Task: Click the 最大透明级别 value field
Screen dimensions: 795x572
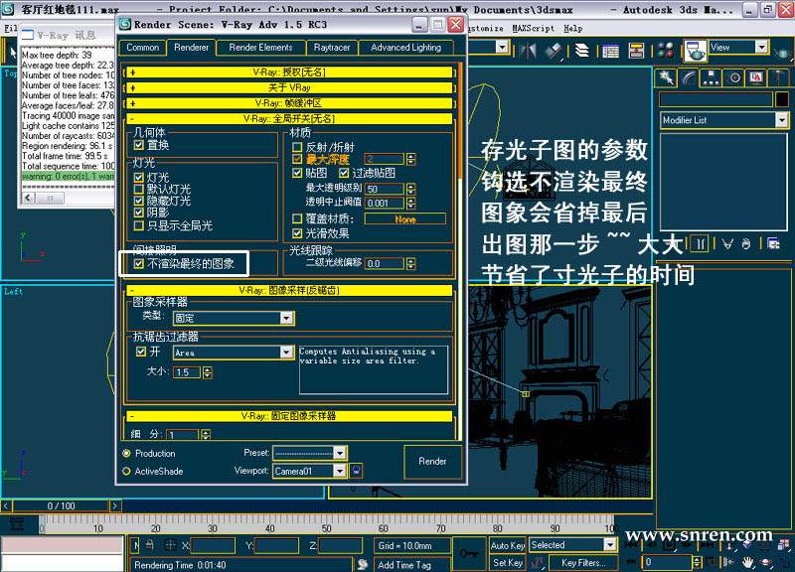Action: point(385,189)
